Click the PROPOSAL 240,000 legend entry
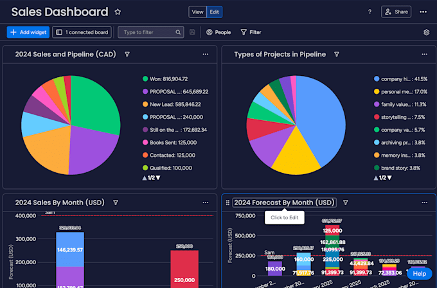 [x=173, y=117]
